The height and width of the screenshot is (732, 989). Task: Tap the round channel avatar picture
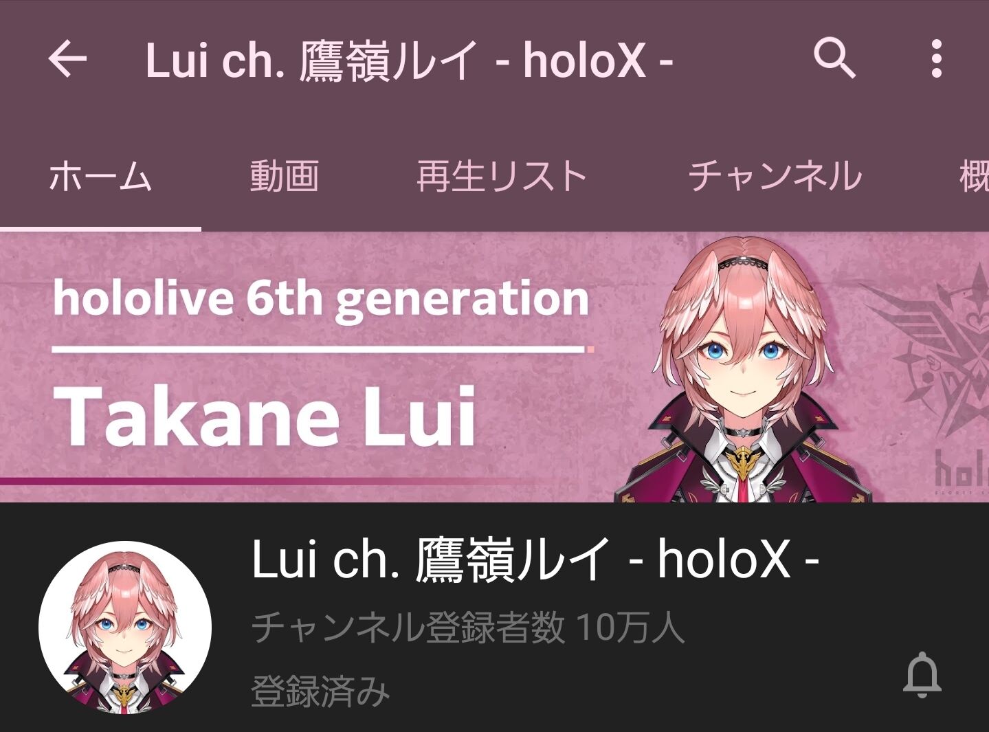coord(125,627)
